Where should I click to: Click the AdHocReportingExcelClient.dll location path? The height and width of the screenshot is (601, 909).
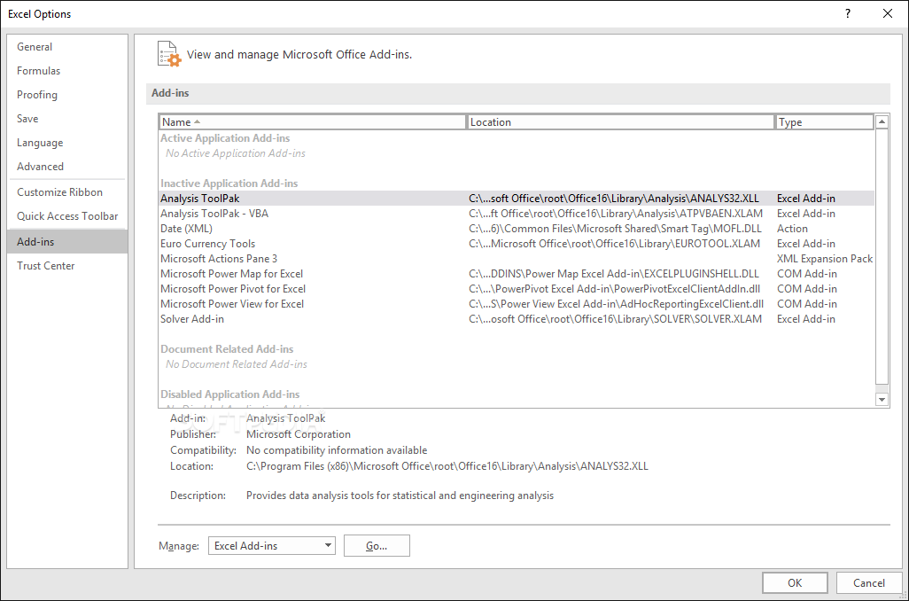coord(617,304)
